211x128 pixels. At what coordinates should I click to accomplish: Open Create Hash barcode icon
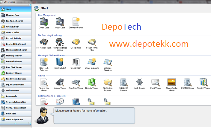76,62
